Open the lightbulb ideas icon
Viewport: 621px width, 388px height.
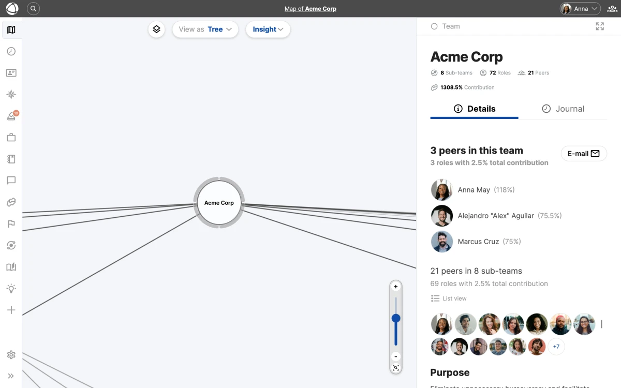(11, 288)
